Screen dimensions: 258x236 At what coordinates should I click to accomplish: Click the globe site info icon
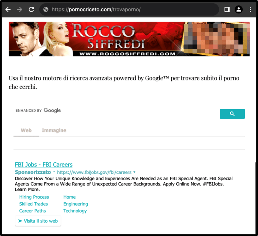pos(46,10)
